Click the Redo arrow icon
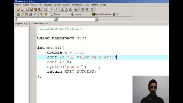Viewport: 183px width, 103px height. click(56, 9)
